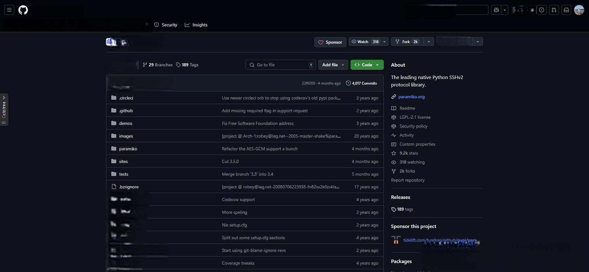589x272 pixels.
Task: View the 9.2k stars link
Action: point(409,153)
